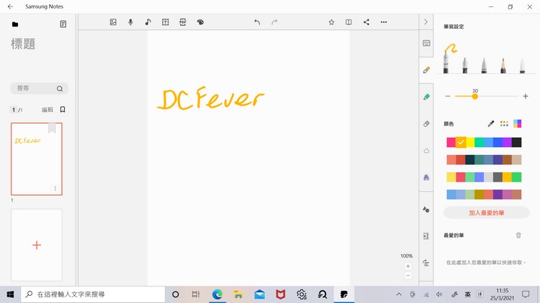Select the purple swatch in top row

coord(507,142)
